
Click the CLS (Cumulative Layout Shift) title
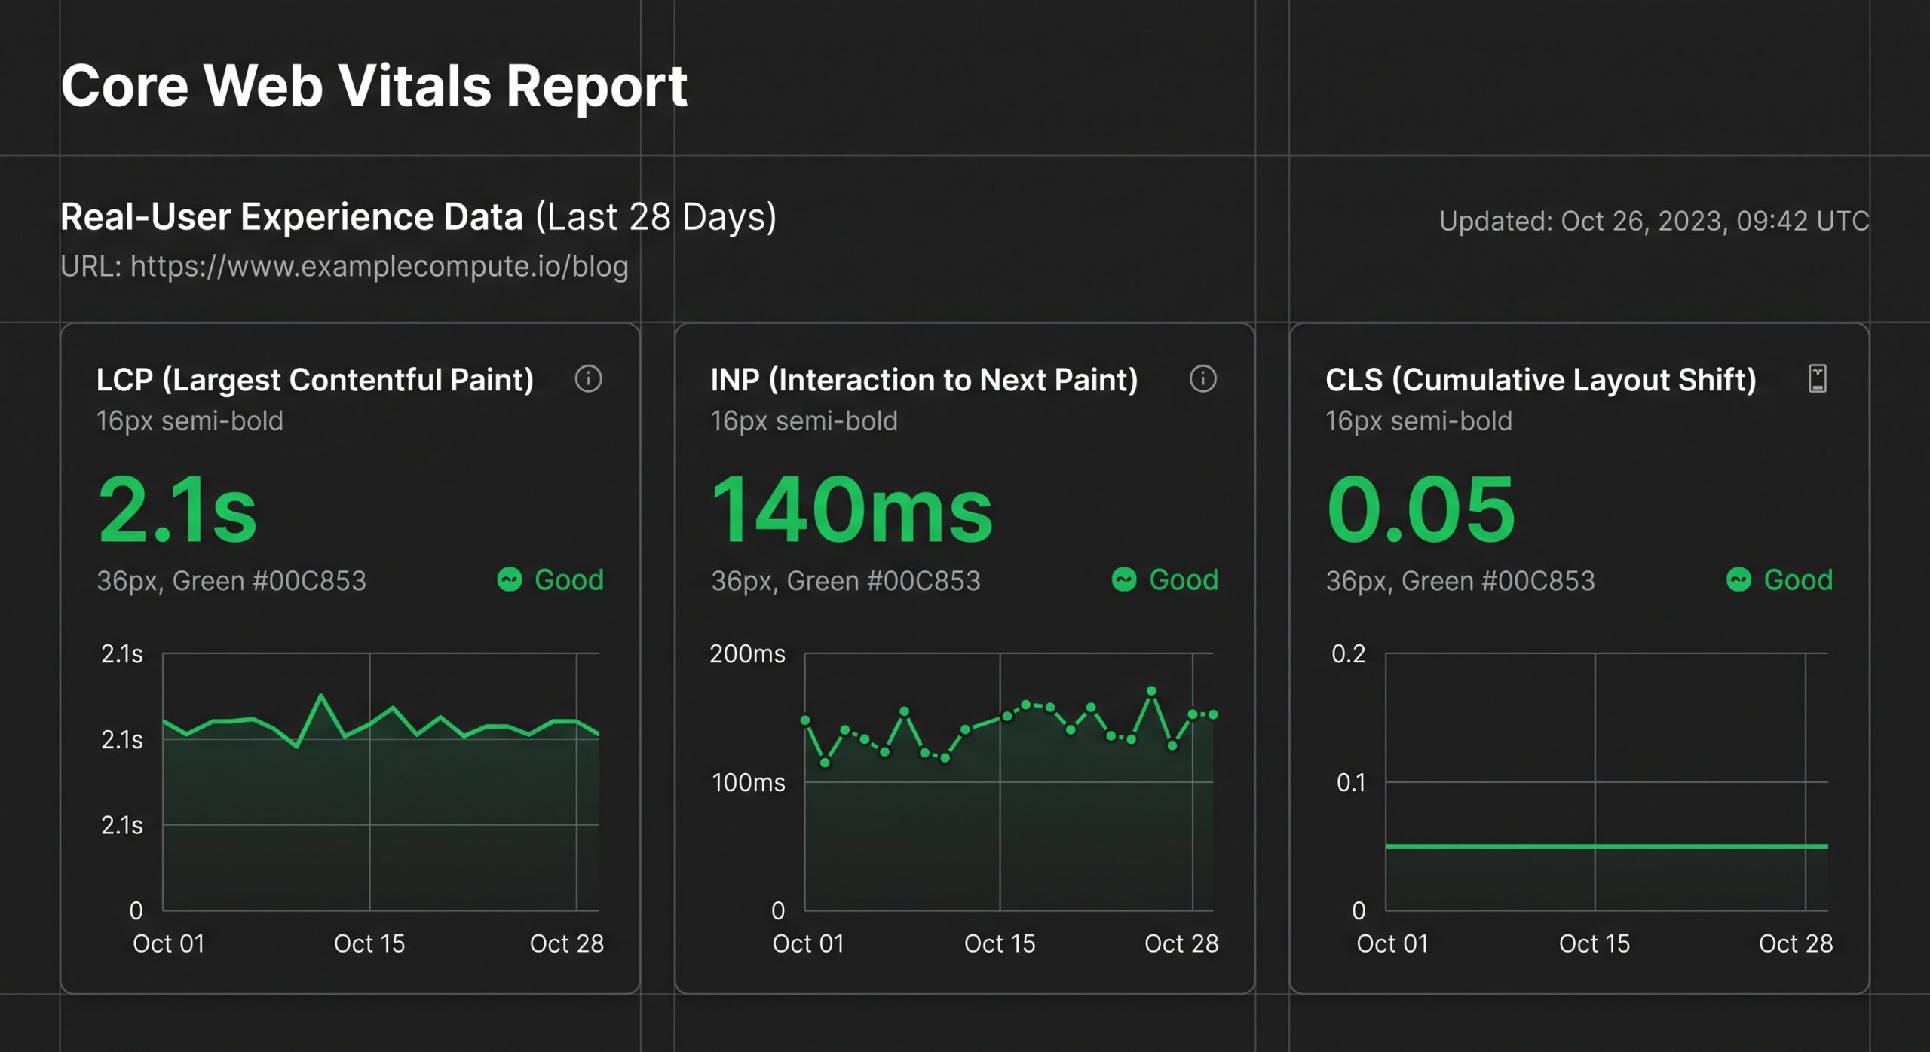1541,380
